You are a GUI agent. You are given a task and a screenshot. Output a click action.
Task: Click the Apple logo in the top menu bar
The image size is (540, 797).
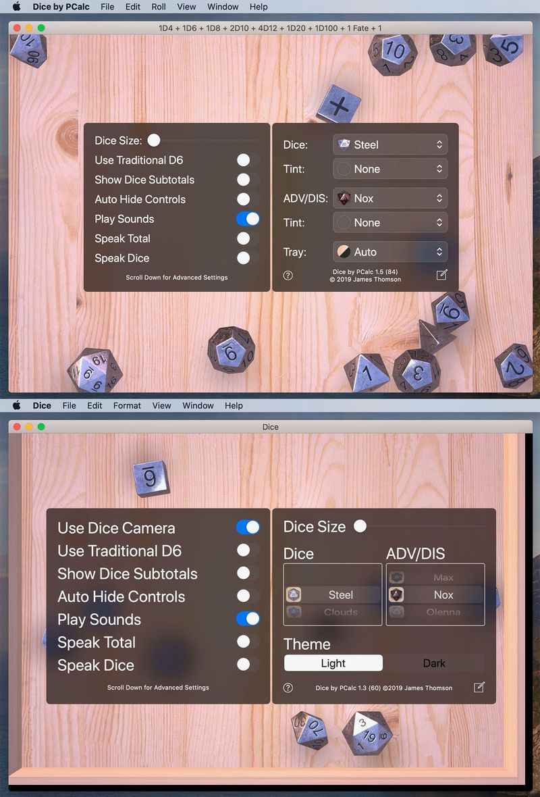pos(17,7)
